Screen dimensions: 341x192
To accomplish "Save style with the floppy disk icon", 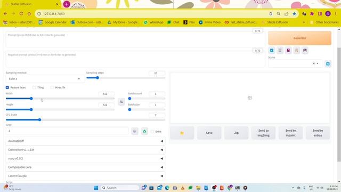I will click(305, 50).
